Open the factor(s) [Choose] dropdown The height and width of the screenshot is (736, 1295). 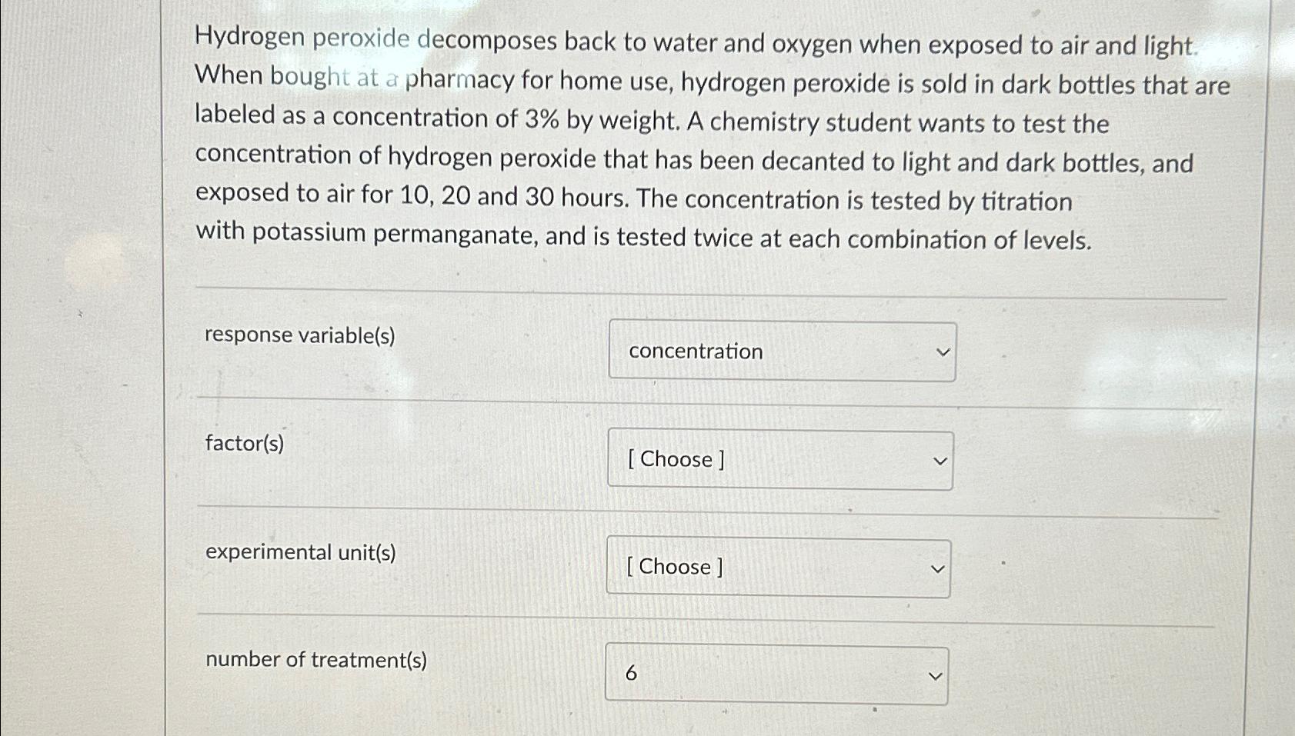tap(779, 460)
